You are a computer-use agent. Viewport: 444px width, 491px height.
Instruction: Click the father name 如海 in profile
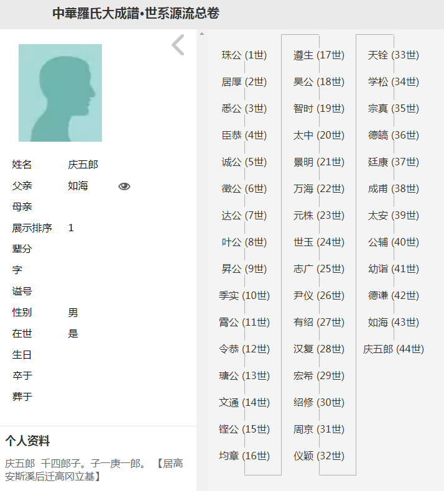pyautogui.click(x=78, y=186)
